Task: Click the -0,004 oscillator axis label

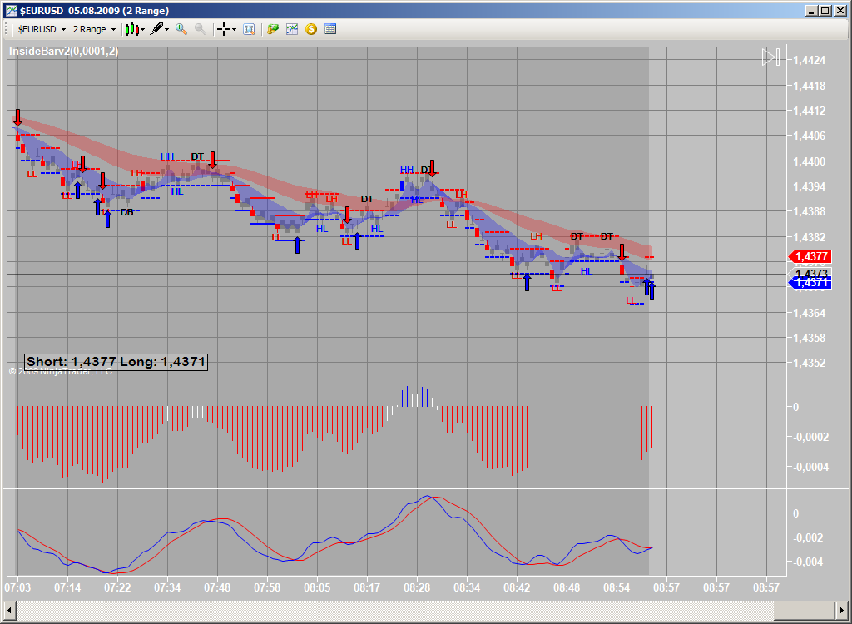Action: coord(809,562)
